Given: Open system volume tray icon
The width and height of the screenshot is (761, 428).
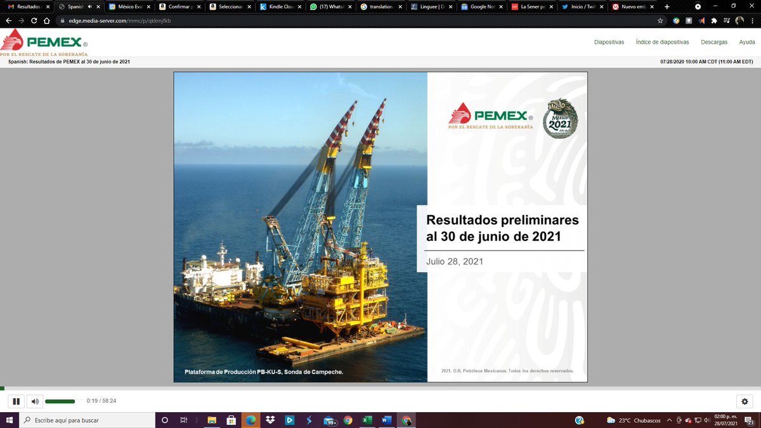Looking at the screenshot, I should pos(706,420).
